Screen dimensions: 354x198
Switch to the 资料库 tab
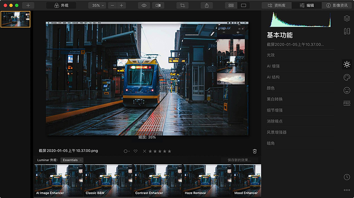pyautogui.click(x=277, y=6)
